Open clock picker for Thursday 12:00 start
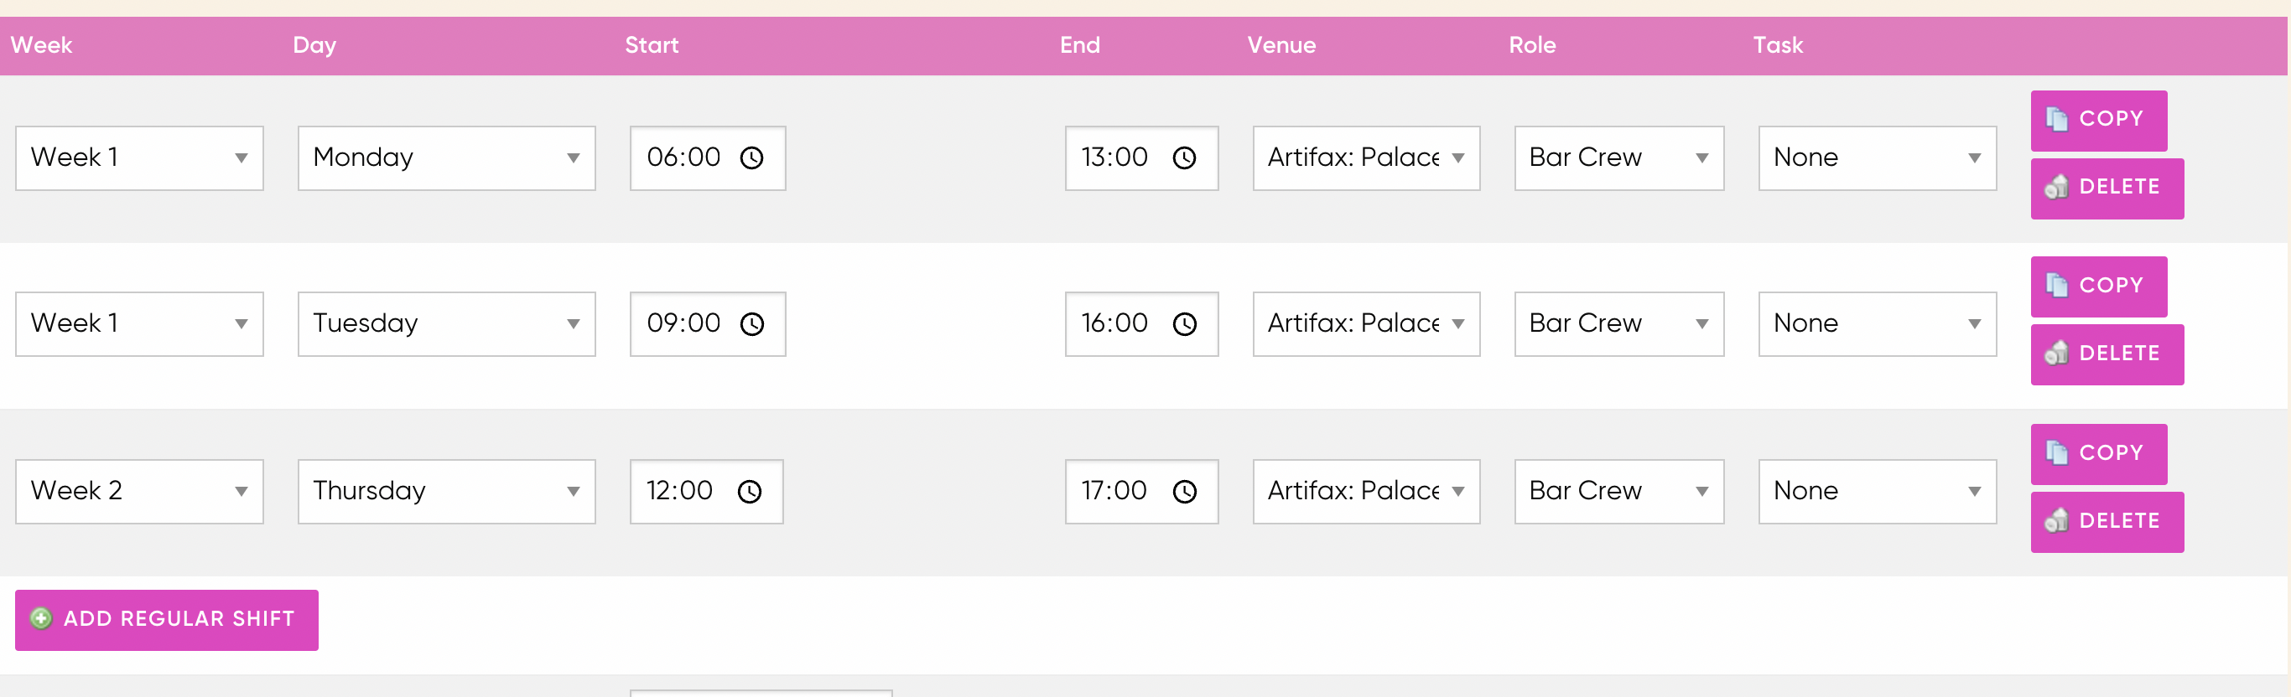This screenshot has height=697, width=2291. (750, 492)
